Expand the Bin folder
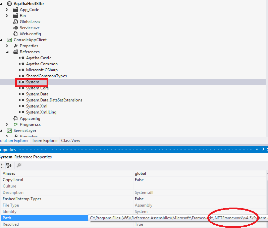 (x=7, y=16)
